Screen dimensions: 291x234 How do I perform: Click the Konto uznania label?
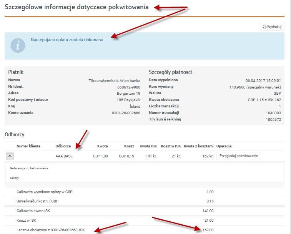click(21, 113)
